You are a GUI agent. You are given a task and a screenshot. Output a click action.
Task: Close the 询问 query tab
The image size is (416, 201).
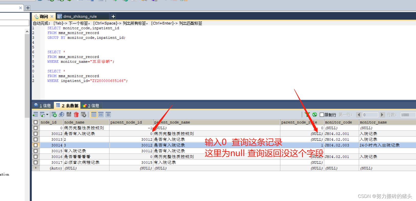click(x=52, y=16)
